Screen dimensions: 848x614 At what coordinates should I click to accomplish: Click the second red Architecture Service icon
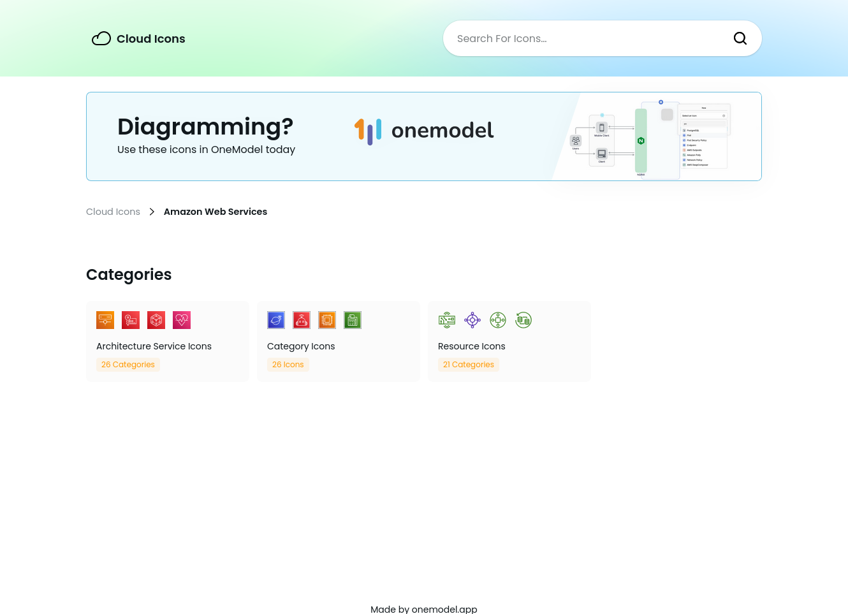pyautogui.click(x=131, y=320)
